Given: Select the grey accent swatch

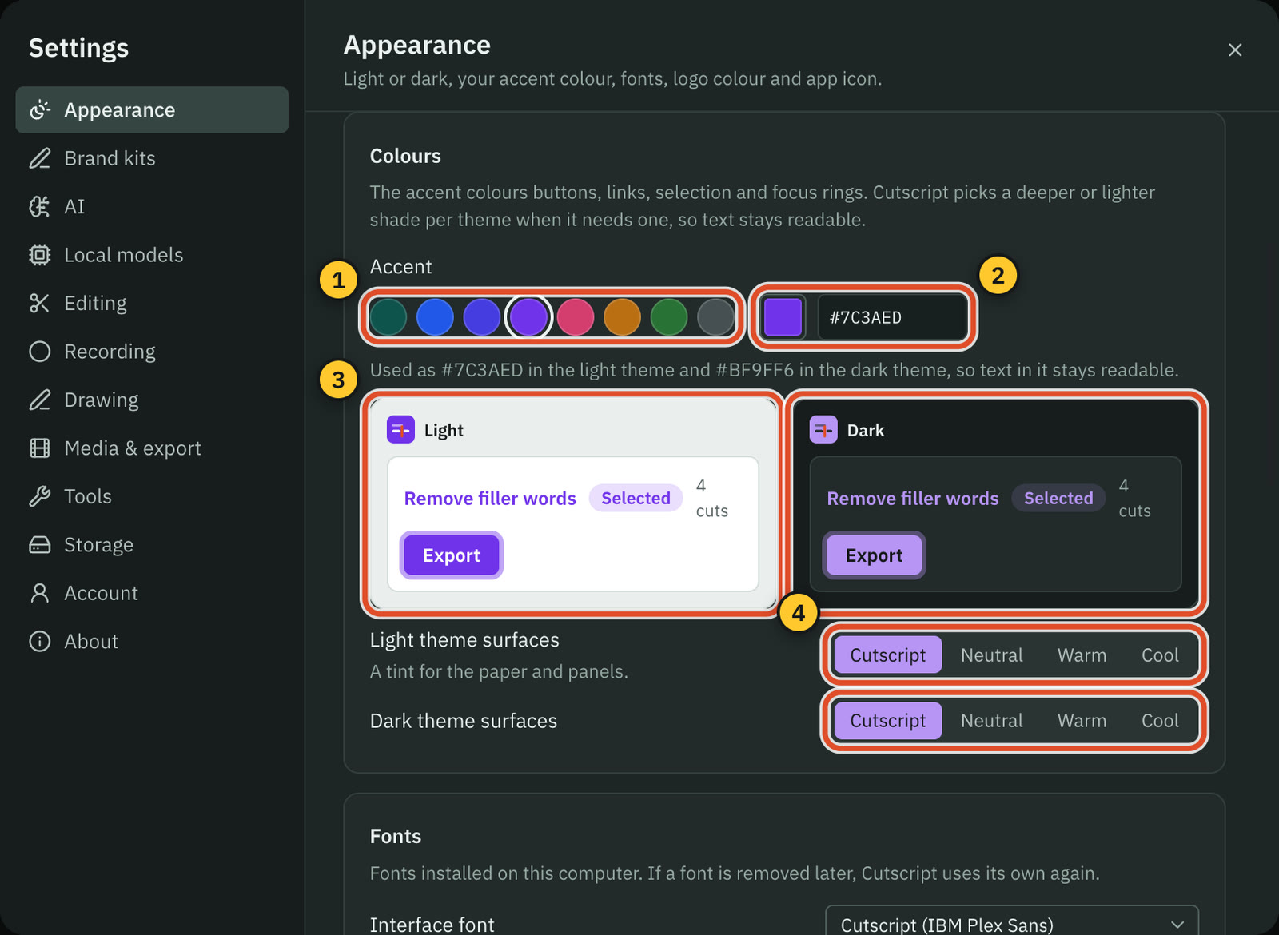Looking at the screenshot, I should tap(715, 317).
